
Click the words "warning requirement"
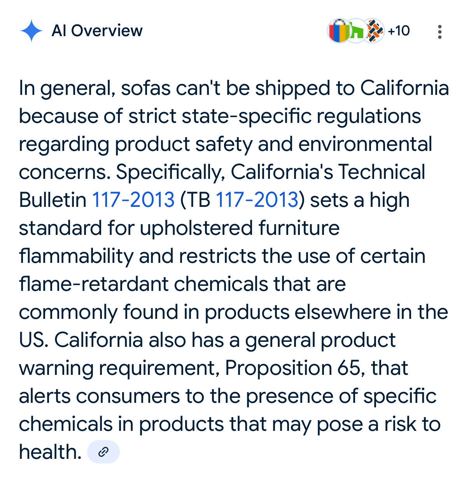tap(119, 368)
